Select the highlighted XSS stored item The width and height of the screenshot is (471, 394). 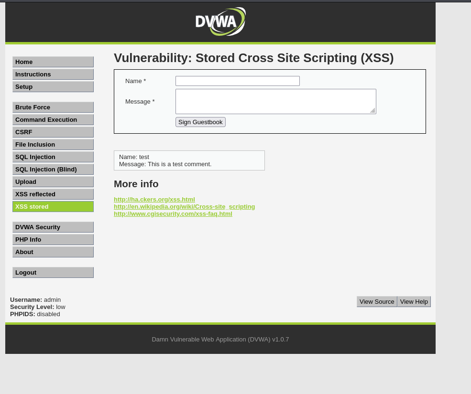click(x=53, y=206)
